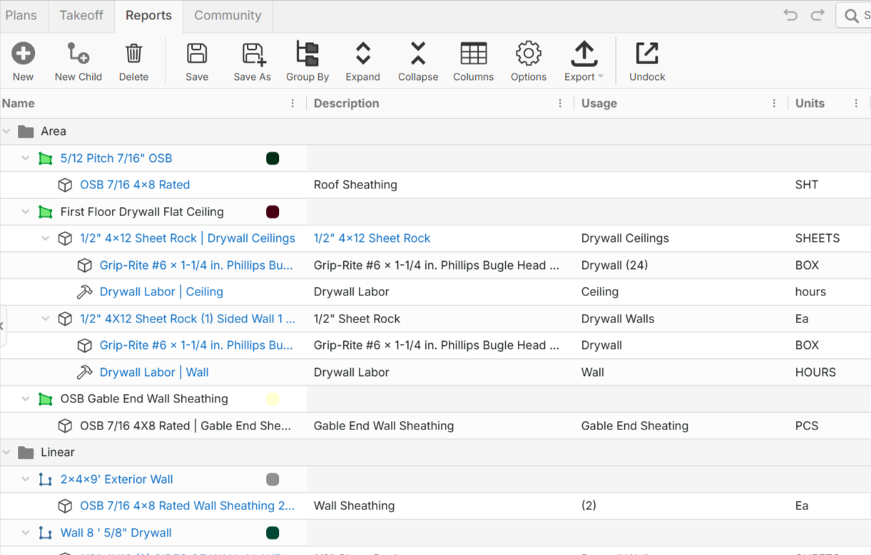Save the report
Screen dimensions: 871x555
[x=197, y=54]
